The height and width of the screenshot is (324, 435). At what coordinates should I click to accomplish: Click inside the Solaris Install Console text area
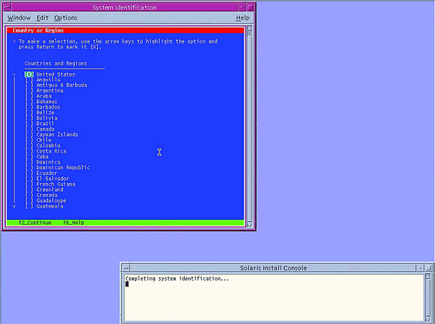pyautogui.click(x=274, y=298)
